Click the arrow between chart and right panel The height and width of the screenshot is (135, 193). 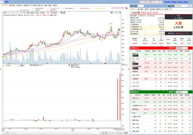pyautogui.click(x=129, y=69)
